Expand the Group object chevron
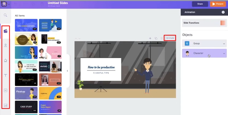 click(224, 44)
